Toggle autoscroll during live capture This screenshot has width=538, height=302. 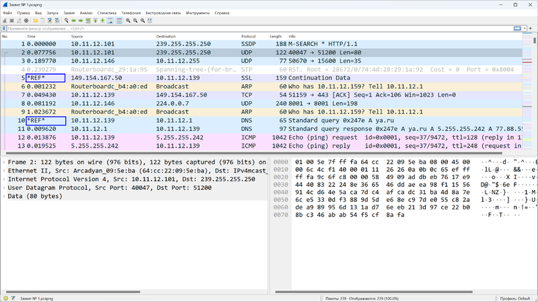click(110, 21)
